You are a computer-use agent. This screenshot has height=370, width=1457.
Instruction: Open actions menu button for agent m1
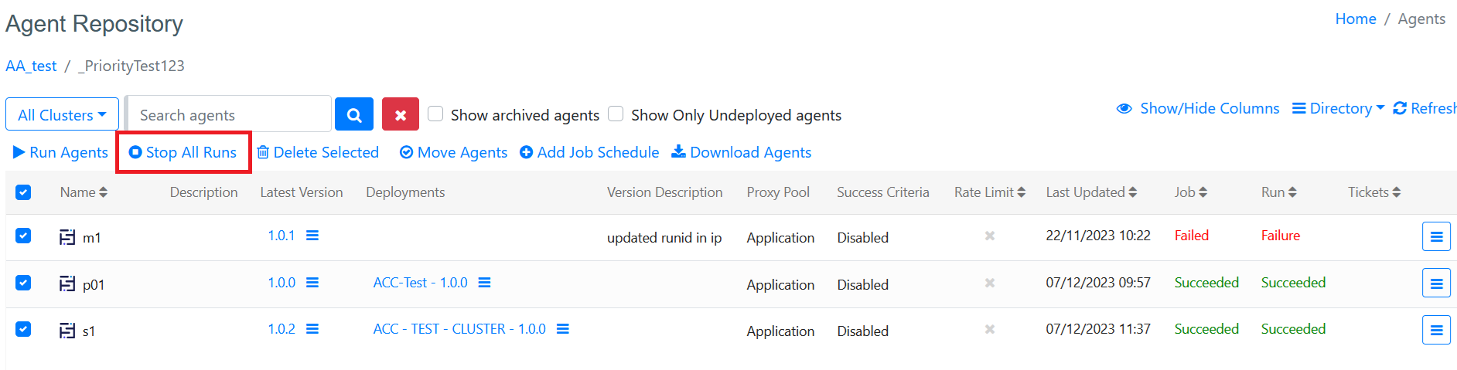point(1435,236)
